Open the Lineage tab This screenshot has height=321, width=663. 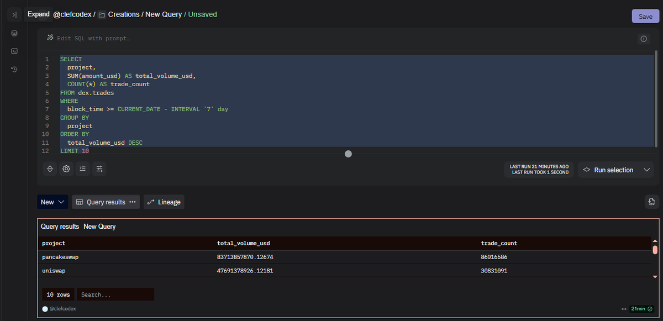point(164,202)
